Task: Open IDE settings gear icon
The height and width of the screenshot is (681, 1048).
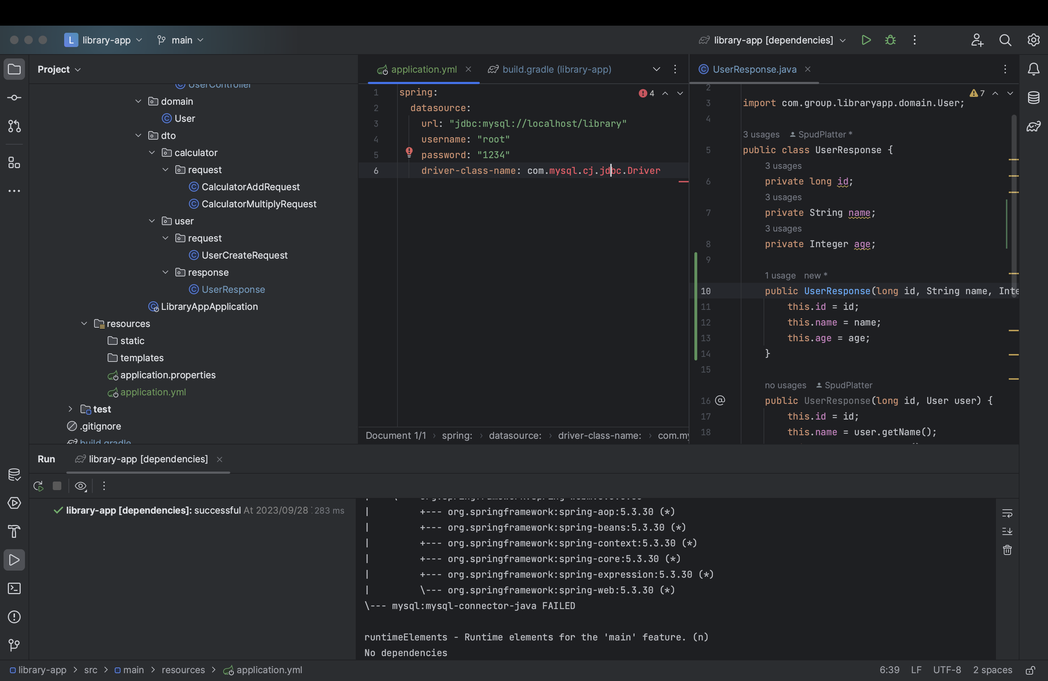Action: click(x=1033, y=40)
